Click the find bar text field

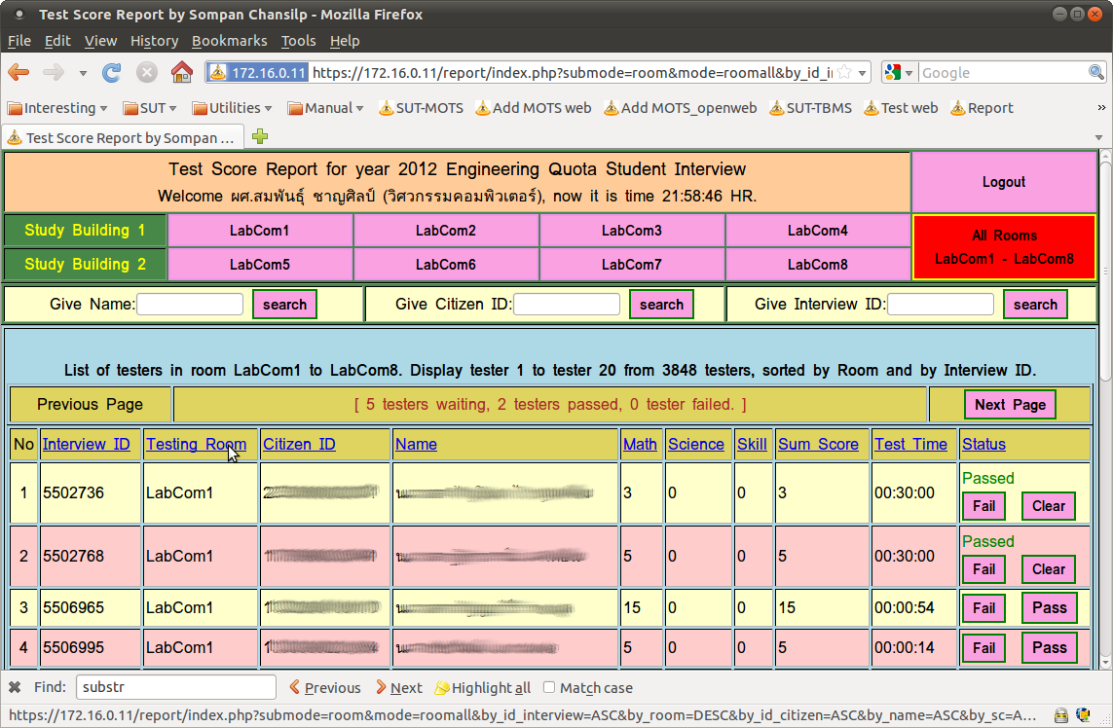click(x=175, y=687)
